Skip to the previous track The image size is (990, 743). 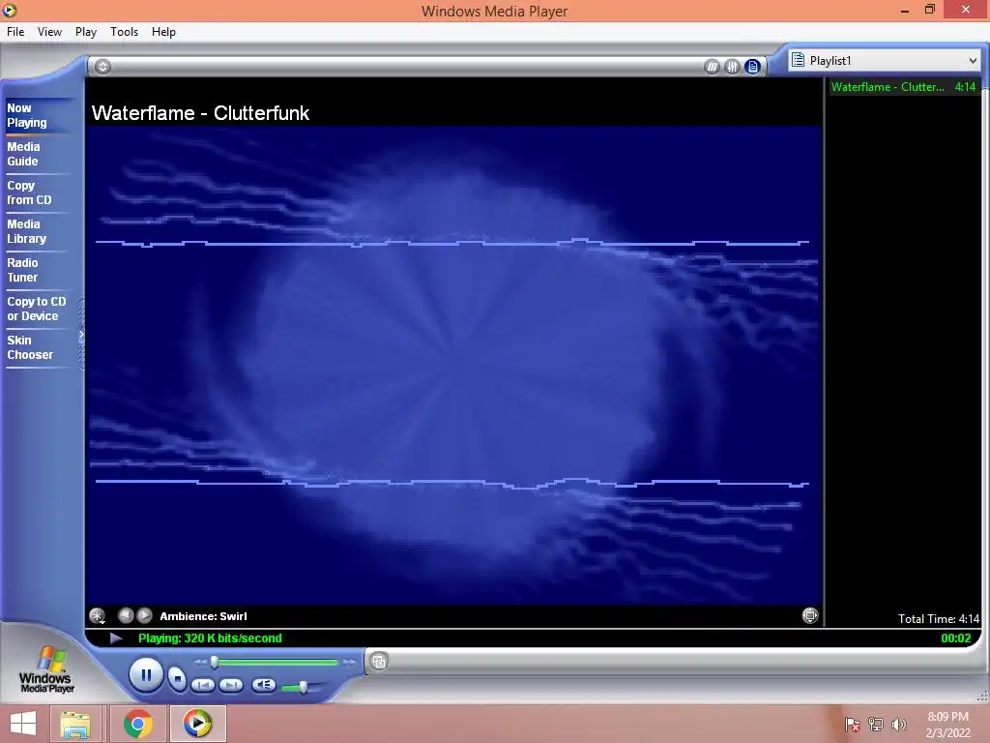click(x=203, y=685)
